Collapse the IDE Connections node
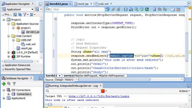The width and height of the screenshot is (192, 108). tap(4, 90)
